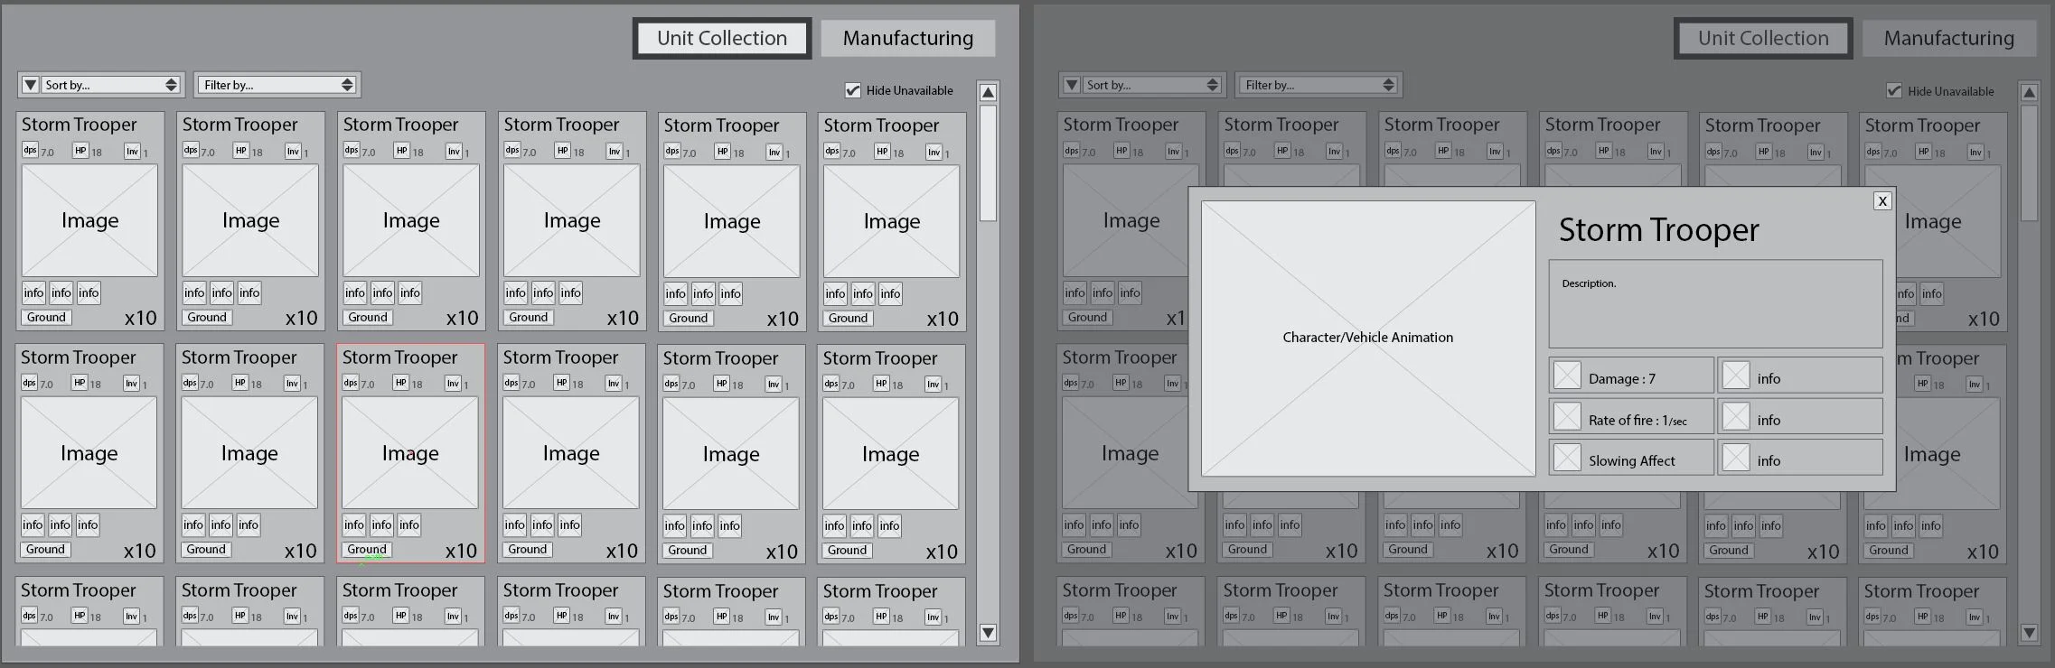Click the icon beside Rate of fire
The image size is (2055, 668).
click(1567, 416)
